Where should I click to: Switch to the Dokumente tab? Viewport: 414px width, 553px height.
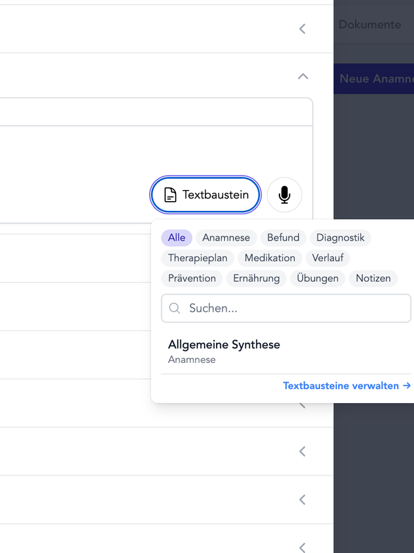370,24
